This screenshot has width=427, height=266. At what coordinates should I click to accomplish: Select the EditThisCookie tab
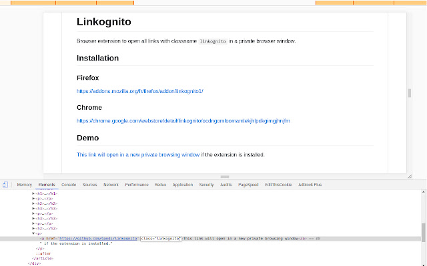tap(278, 185)
